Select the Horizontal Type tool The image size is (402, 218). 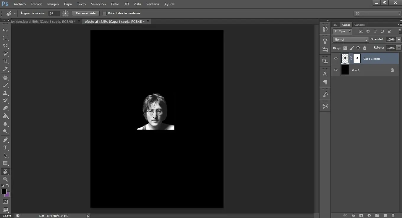(5, 148)
